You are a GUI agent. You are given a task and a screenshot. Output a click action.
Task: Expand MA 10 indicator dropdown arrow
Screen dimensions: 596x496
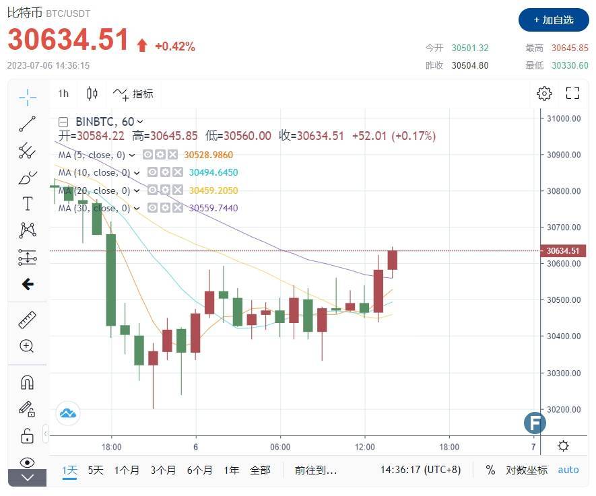click(x=137, y=173)
